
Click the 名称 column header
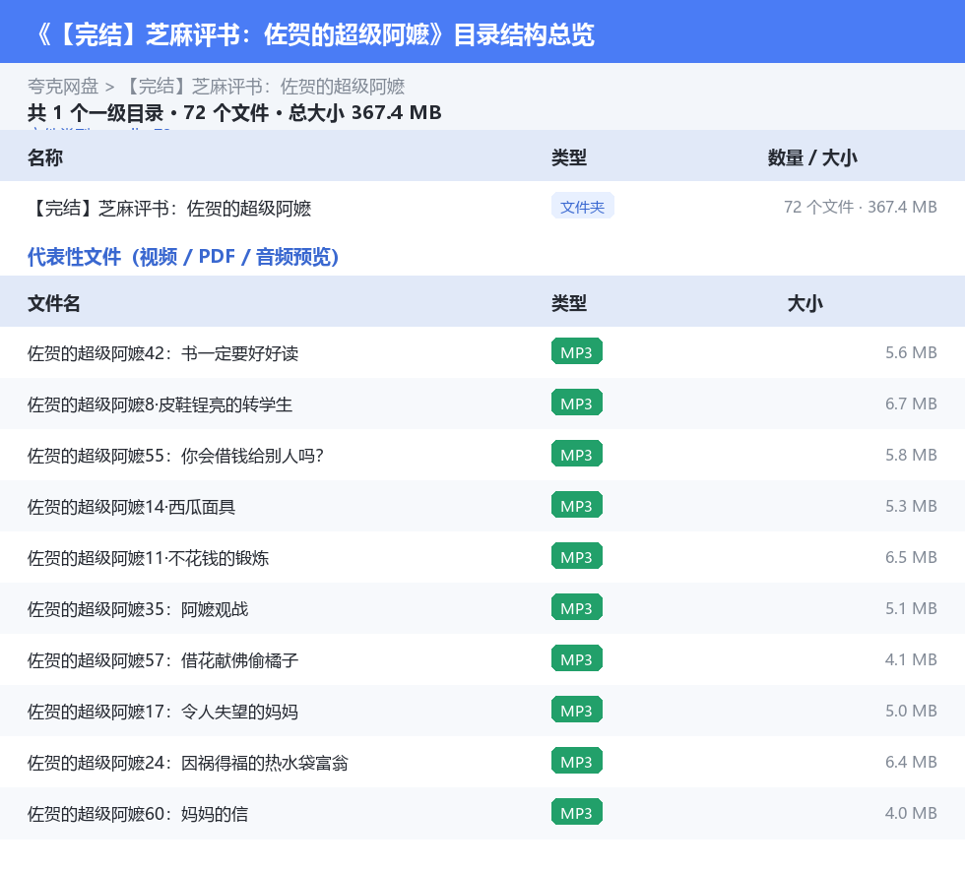click(x=45, y=157)
